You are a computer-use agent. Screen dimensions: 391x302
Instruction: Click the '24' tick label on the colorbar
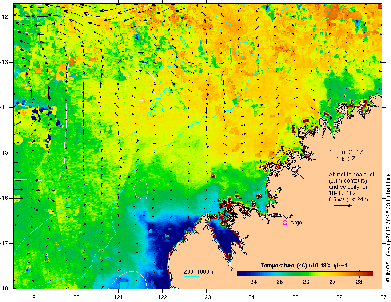coord(253,282)
